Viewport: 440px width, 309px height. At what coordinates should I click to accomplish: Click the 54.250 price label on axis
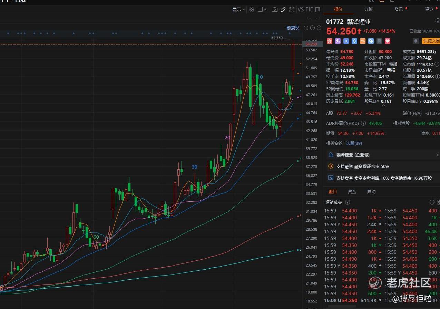(312, 44)
